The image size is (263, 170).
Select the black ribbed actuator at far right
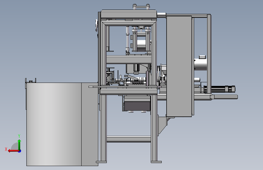[219, 89]
